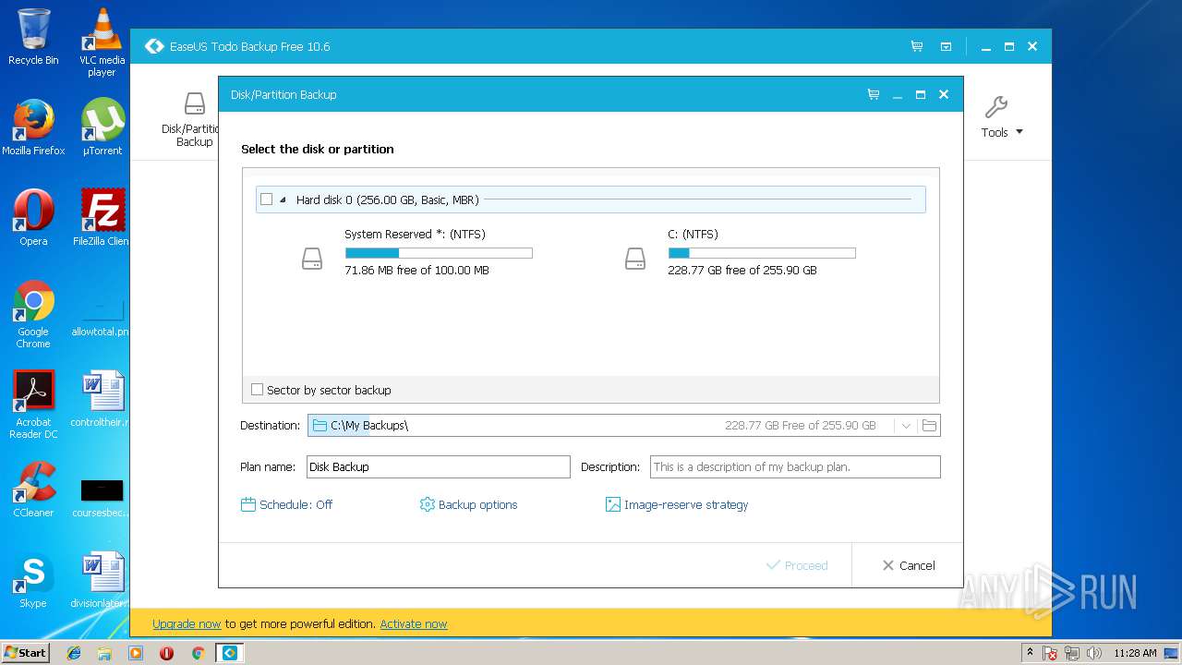This screenshot has width=1182, height=665.
Task: Click Chrome icon in taskbar
Action: point(198,653)
